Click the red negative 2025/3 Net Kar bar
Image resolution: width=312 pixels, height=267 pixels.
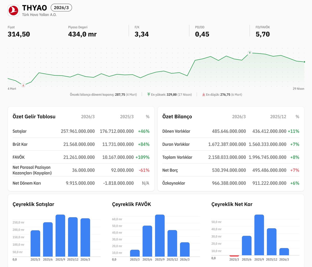234,256
